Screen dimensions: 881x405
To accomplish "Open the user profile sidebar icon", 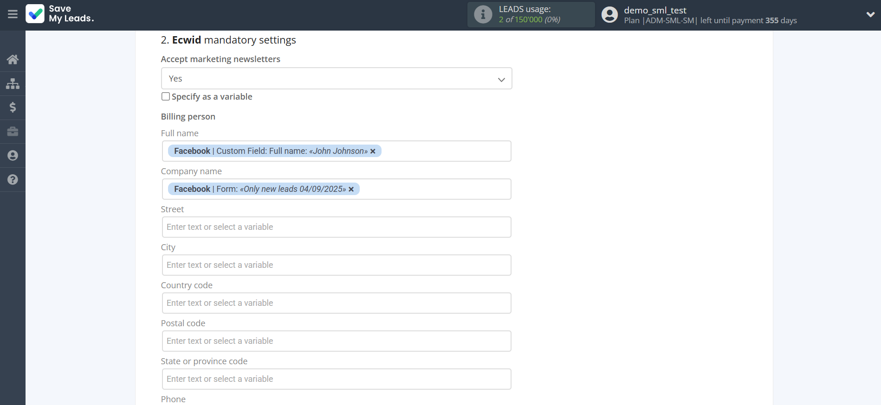I will 13,156.
